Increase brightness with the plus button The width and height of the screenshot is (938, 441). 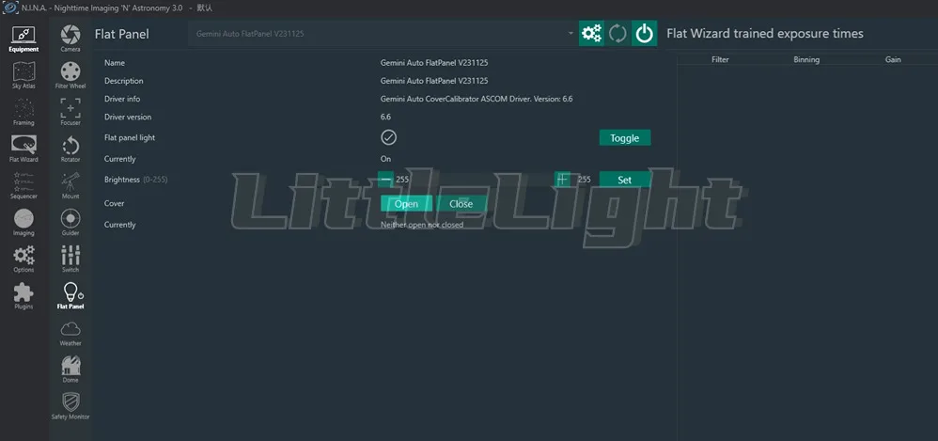pos(562,179)
